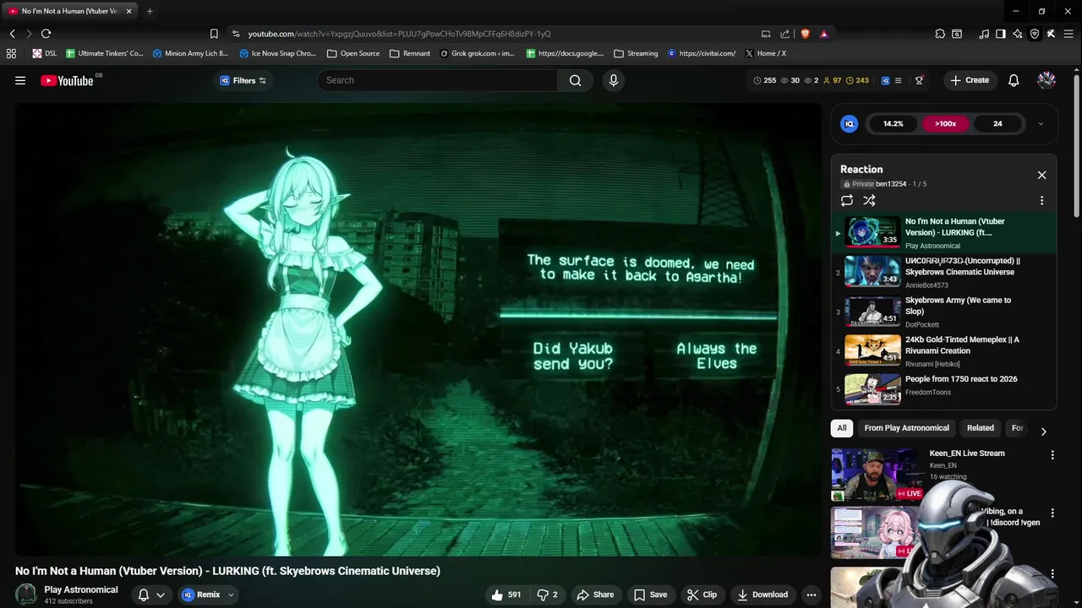Click the Remix button

pyautogui.click(x=202, y=594)
